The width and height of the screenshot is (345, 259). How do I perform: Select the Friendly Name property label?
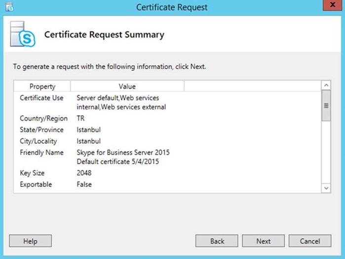41,153
